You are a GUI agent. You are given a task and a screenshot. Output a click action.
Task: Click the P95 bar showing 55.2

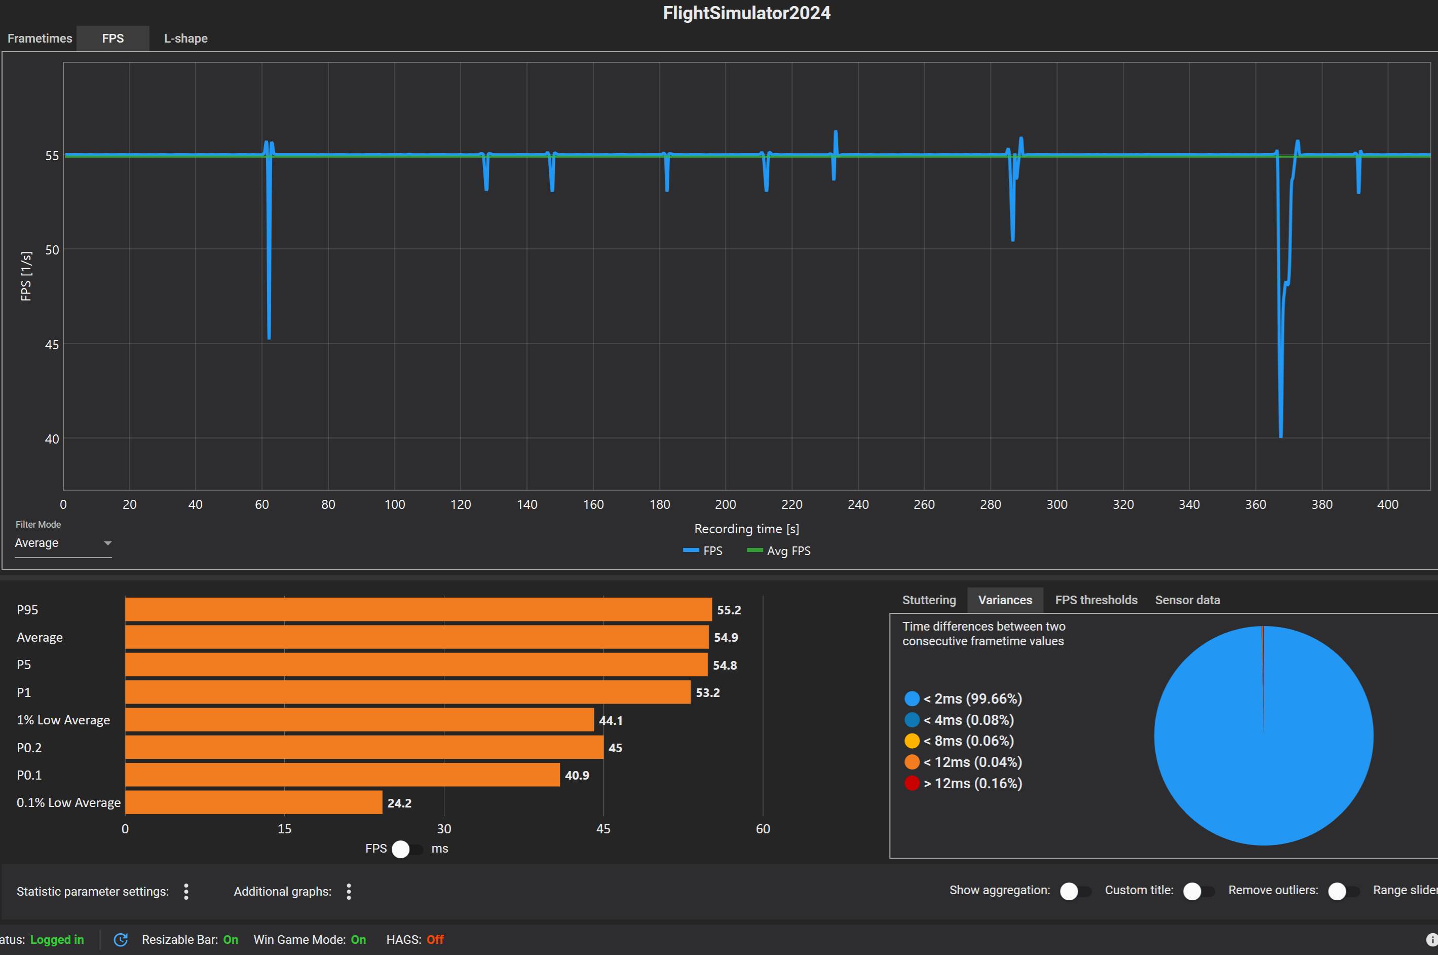click(418, 610)
